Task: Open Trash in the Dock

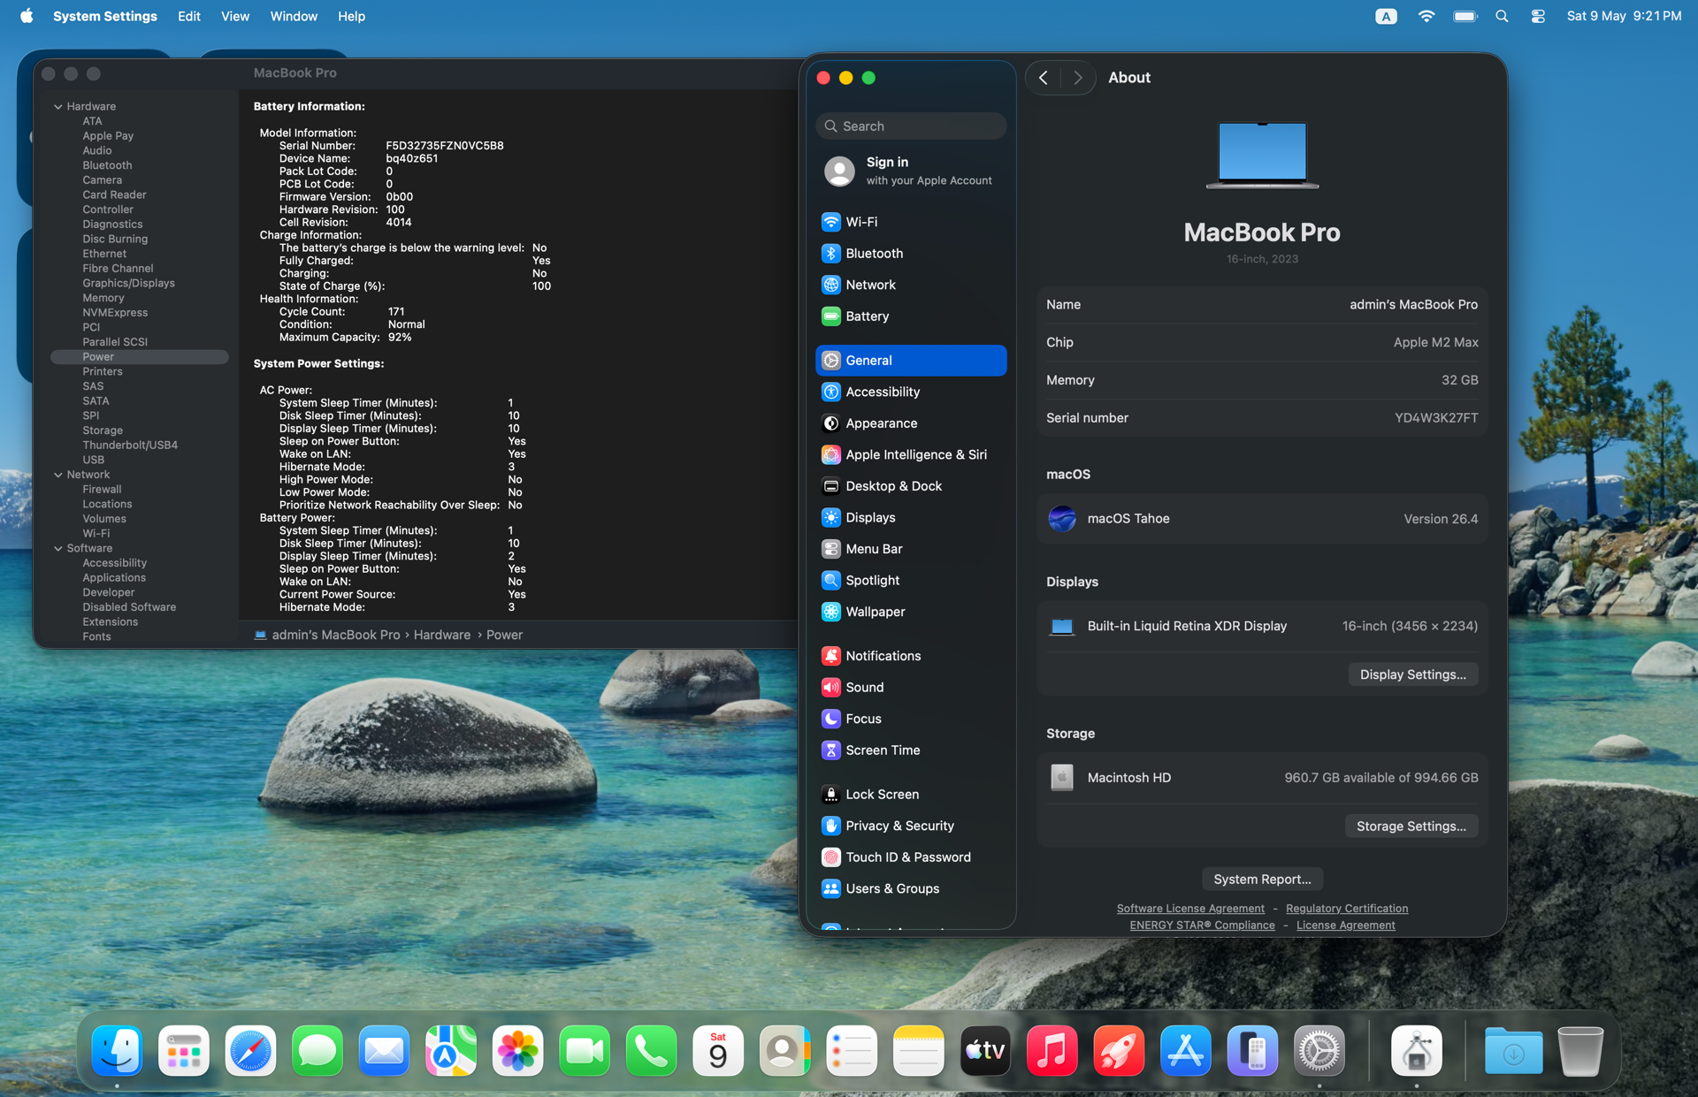Action: click(1579, 1050)
